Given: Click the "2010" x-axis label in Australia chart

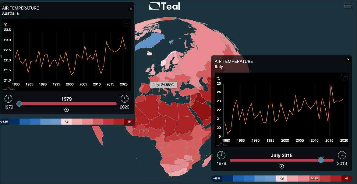Looking at the screenshot, I should [x=97, y=84].
